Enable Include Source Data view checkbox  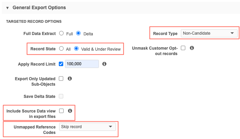[61, 111]
